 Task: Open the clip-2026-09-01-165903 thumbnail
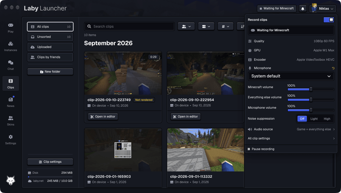tap(123, 150)
